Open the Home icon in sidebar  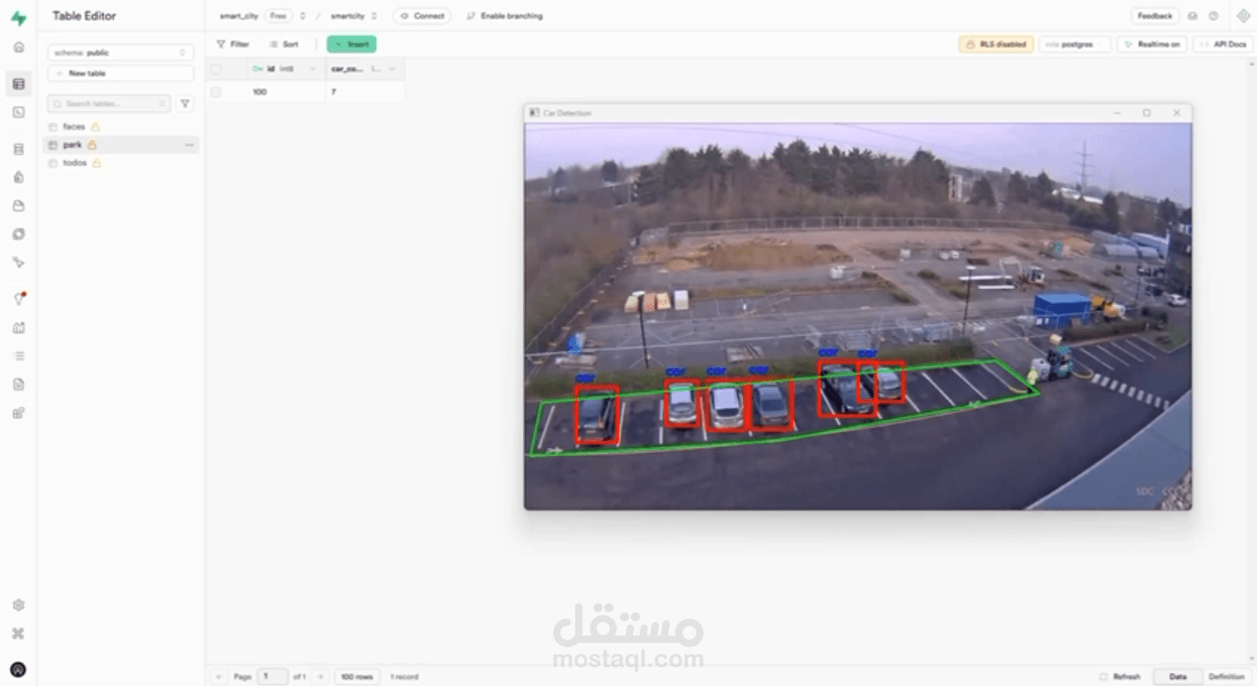click(x=19, y=47)
